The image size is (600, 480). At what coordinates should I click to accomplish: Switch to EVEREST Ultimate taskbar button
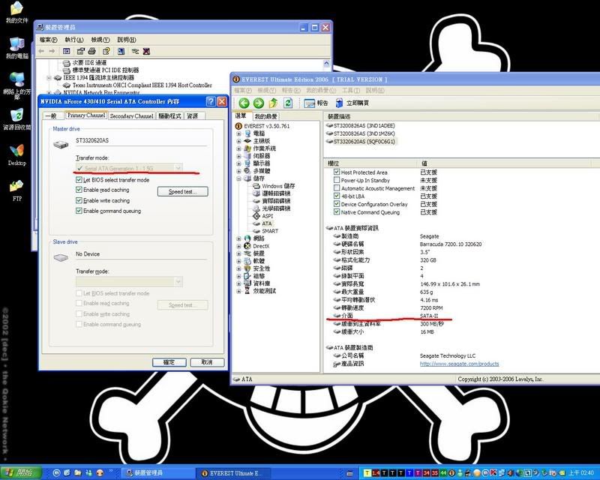(233, 473)
